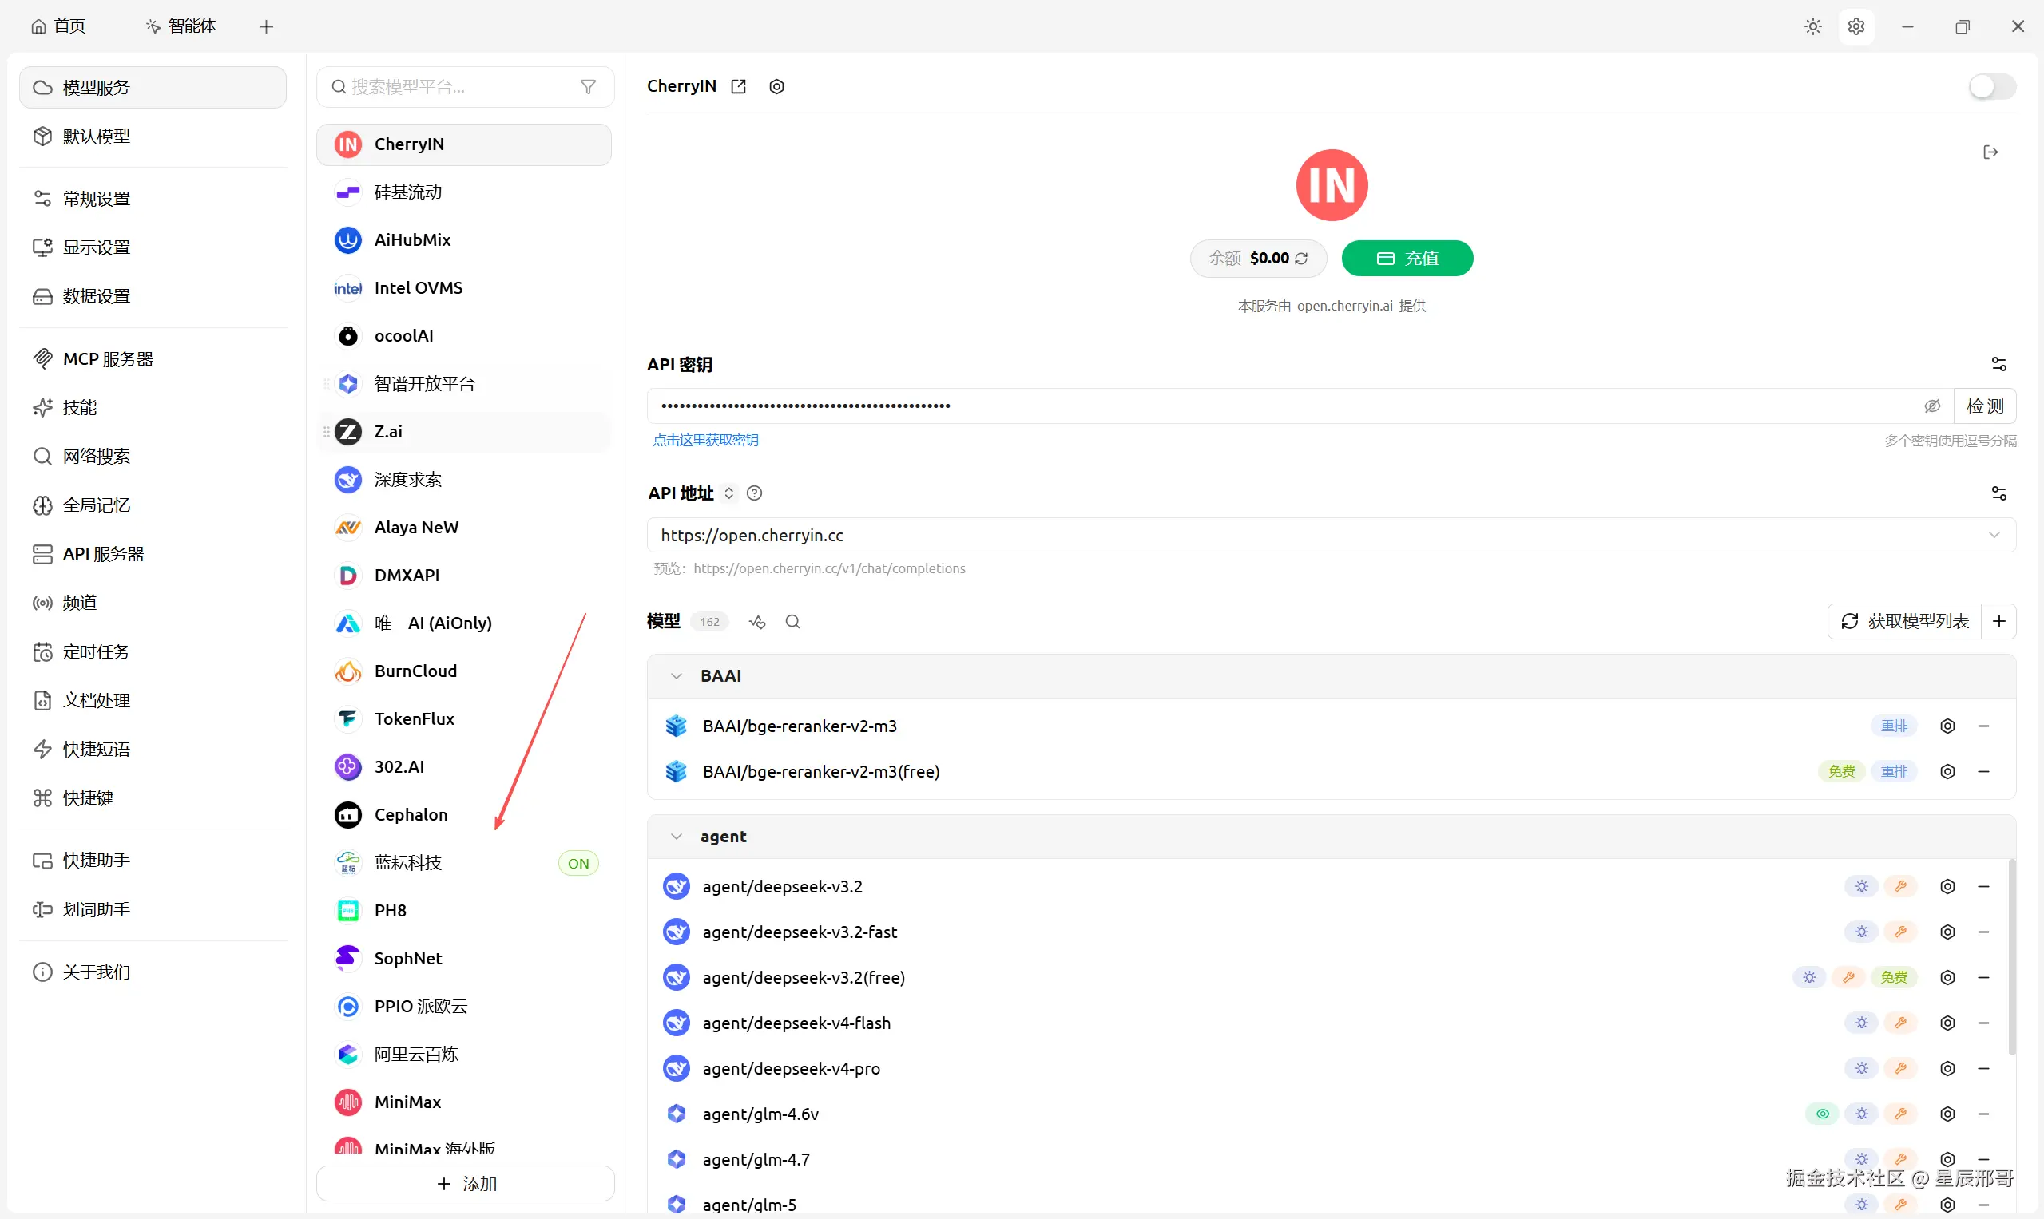Viewport: 2044px width, 1219px height.
Task: Click help icon next to API 地址
Action: [x=755, y=493]
